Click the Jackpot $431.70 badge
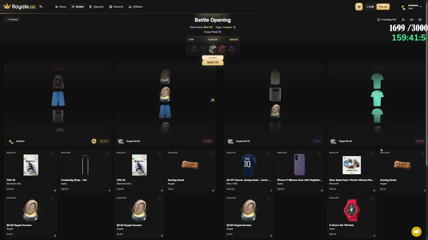Screen dimensions: 428x240 click(x=213, y=60)
